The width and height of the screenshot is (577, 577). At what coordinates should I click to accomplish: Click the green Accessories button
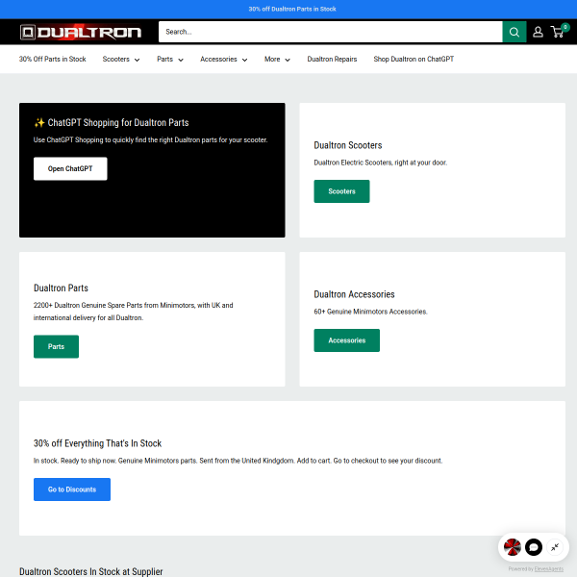click(346, 340)
